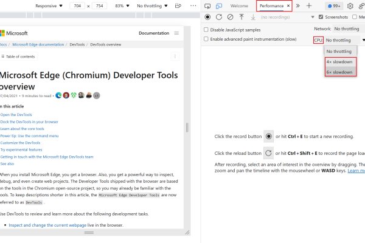Switch to the Welcome tab

tap(238, 5)
